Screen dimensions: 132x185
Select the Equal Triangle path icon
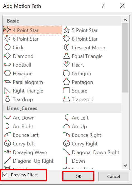click(67, 56)
